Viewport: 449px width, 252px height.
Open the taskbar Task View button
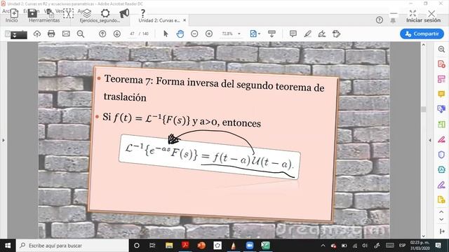[x=152, y=246]
